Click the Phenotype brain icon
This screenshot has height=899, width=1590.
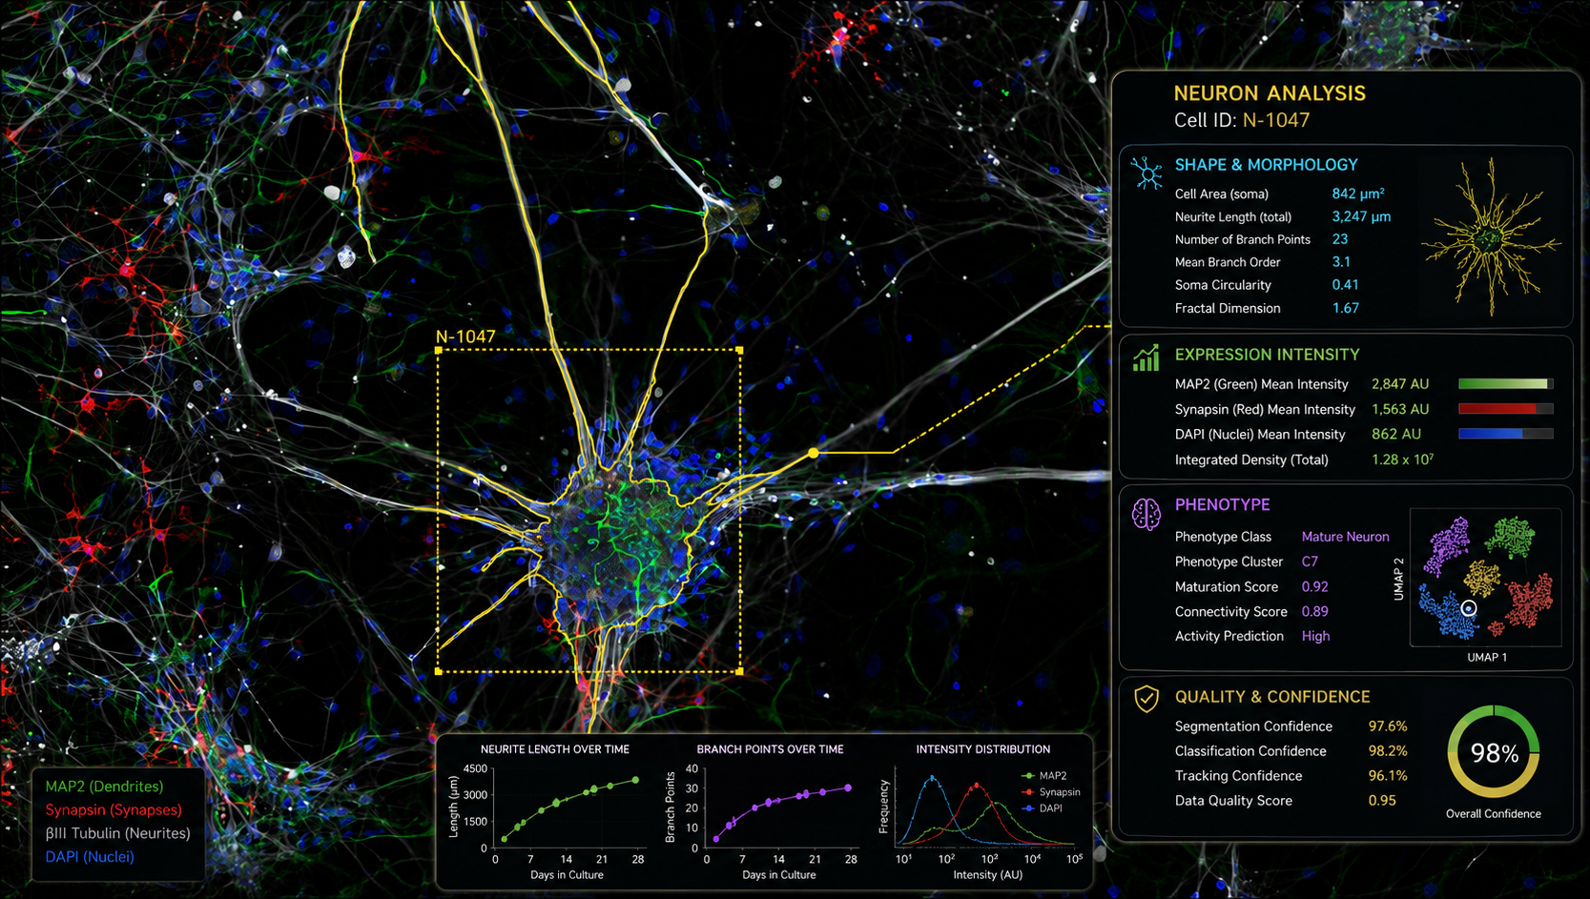pos(1146,514)
